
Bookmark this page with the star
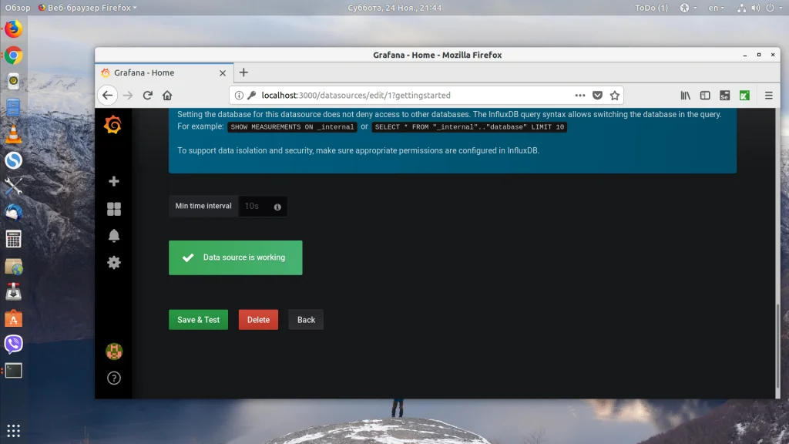point(614,95)
